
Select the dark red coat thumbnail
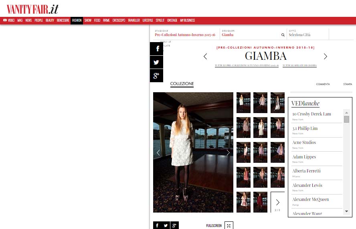tap(260, 202)
